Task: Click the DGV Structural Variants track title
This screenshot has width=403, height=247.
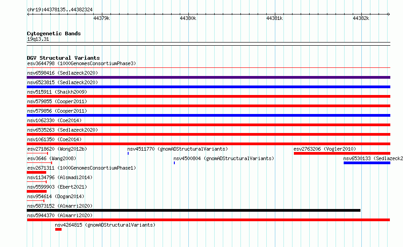Action: coord(63,58)
